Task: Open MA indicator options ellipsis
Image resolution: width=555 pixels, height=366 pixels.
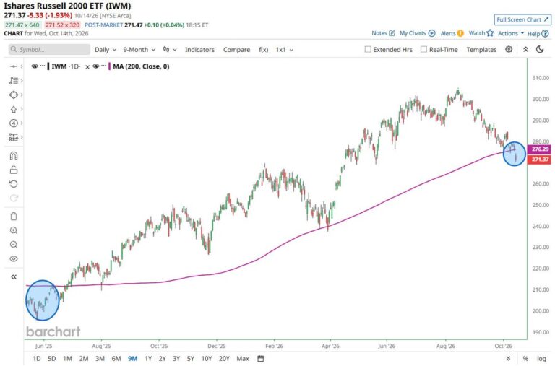Action: [103, 66]
